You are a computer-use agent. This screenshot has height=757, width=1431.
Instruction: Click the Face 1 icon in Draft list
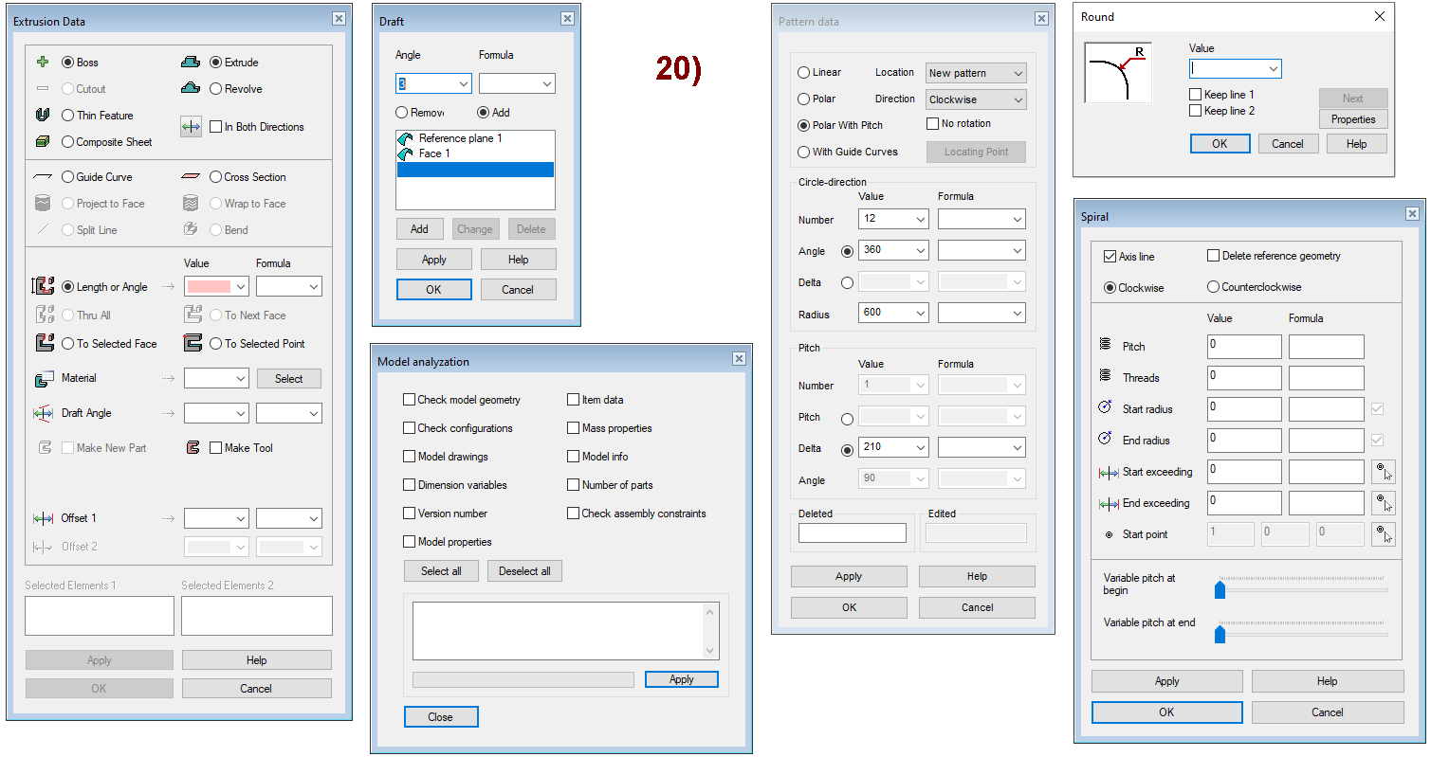[406, 153]
